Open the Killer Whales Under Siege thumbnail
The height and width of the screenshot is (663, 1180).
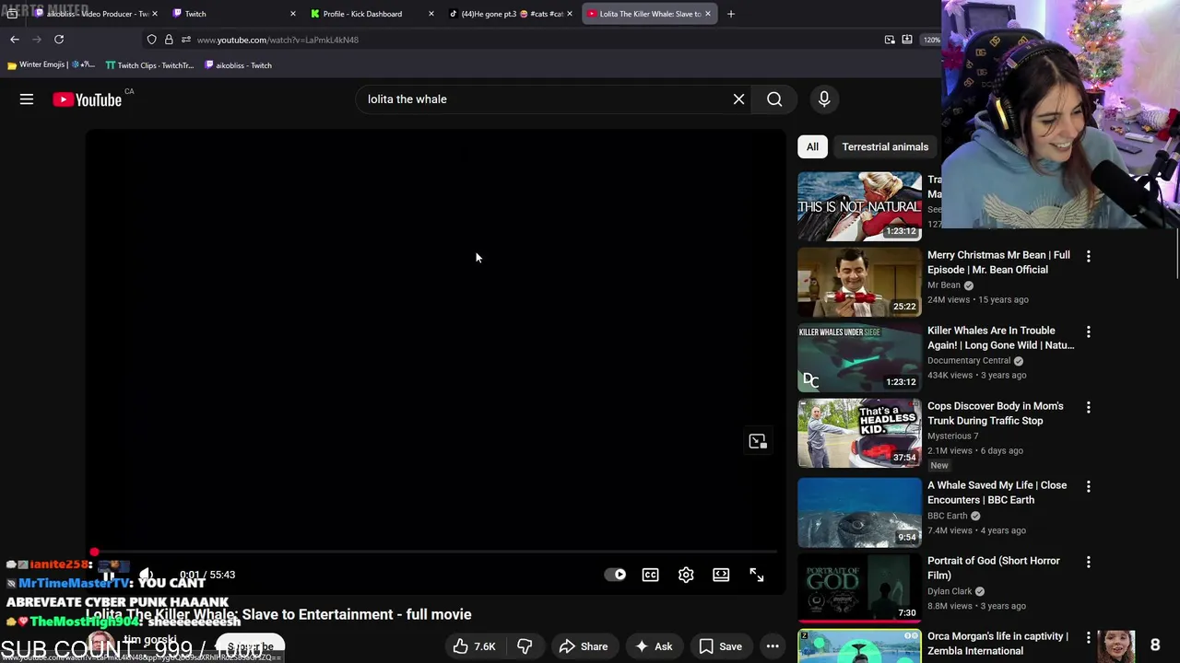pyautogui.click(x=859, y=357)
